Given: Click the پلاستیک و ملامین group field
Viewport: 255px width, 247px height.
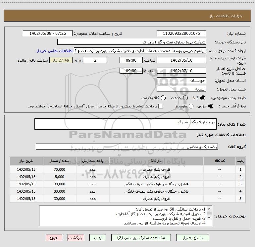Looking at the screenshot, I should tap(127, 147).
